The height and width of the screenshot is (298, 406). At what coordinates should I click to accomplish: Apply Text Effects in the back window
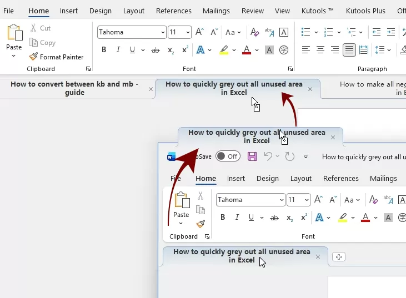[200, 50]
